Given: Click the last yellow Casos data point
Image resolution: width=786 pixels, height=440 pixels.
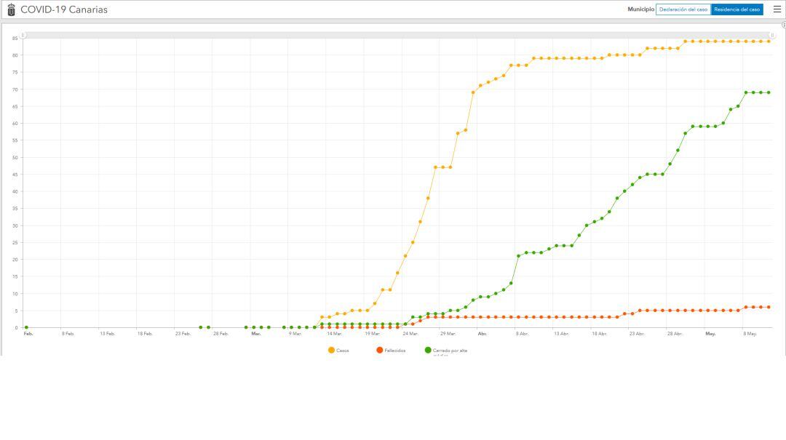Looking at the screenshot, I should (769, 41).
